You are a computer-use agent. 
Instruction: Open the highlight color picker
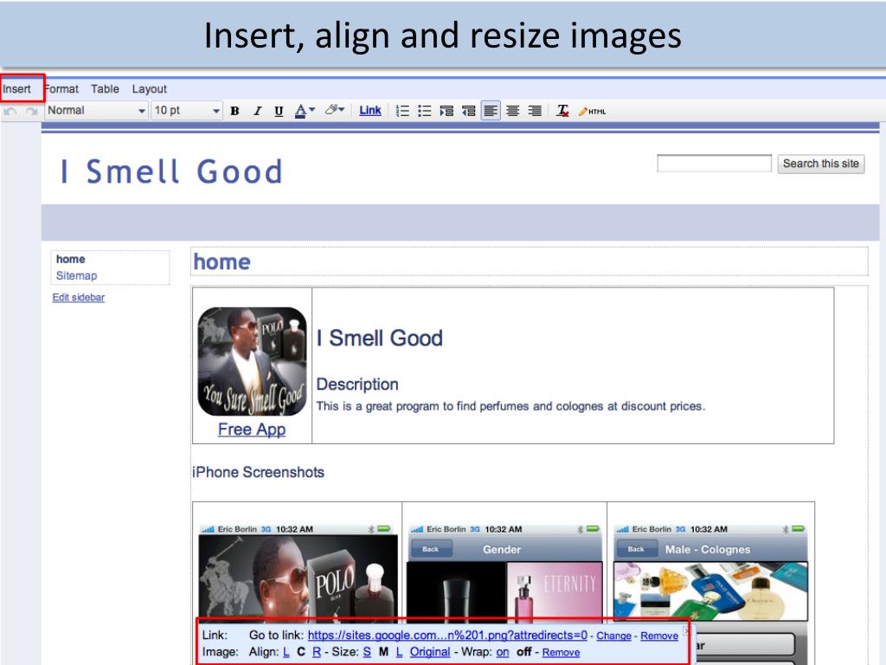[x=335, y=110]
